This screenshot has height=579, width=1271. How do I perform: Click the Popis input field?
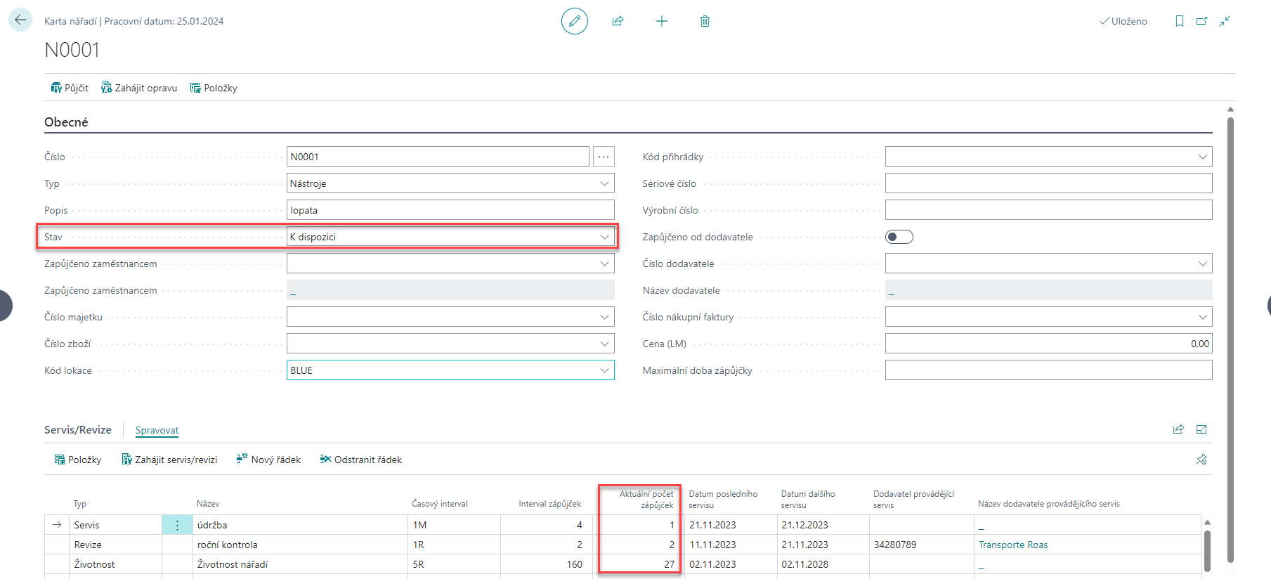450,210
